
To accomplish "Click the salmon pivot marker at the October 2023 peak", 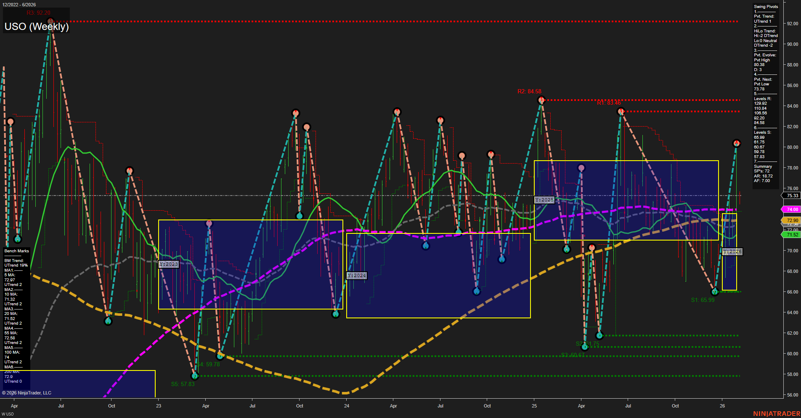I will pyautogui.click(x=295, y=113).
